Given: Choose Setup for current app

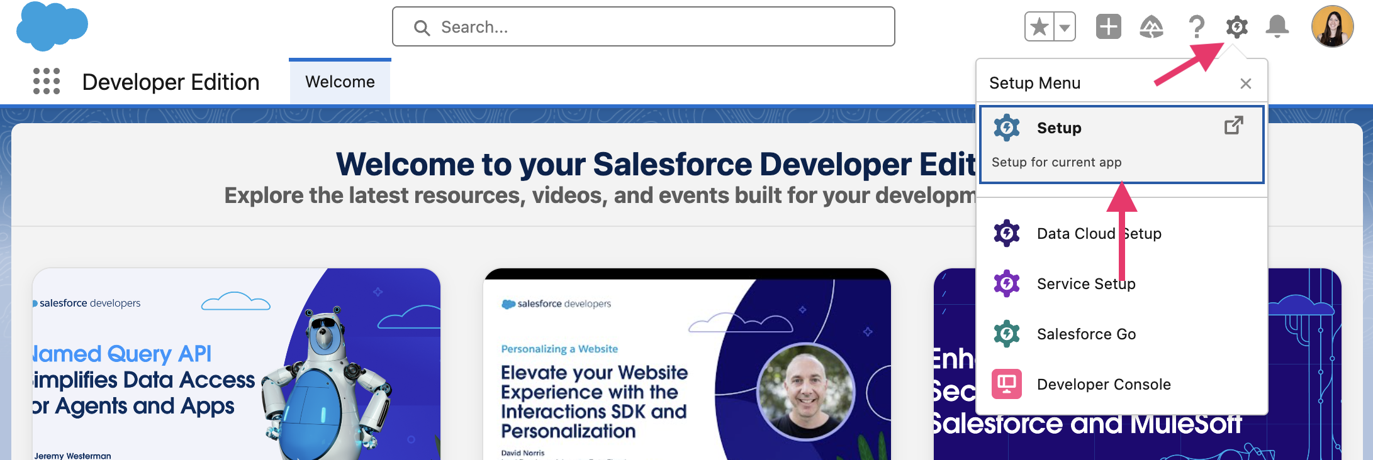Looking at the screenshot, I should [1122, 145].
